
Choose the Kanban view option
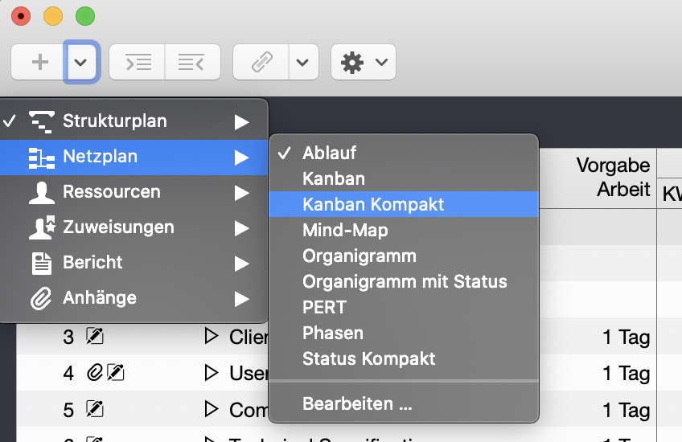coord(334,178)
